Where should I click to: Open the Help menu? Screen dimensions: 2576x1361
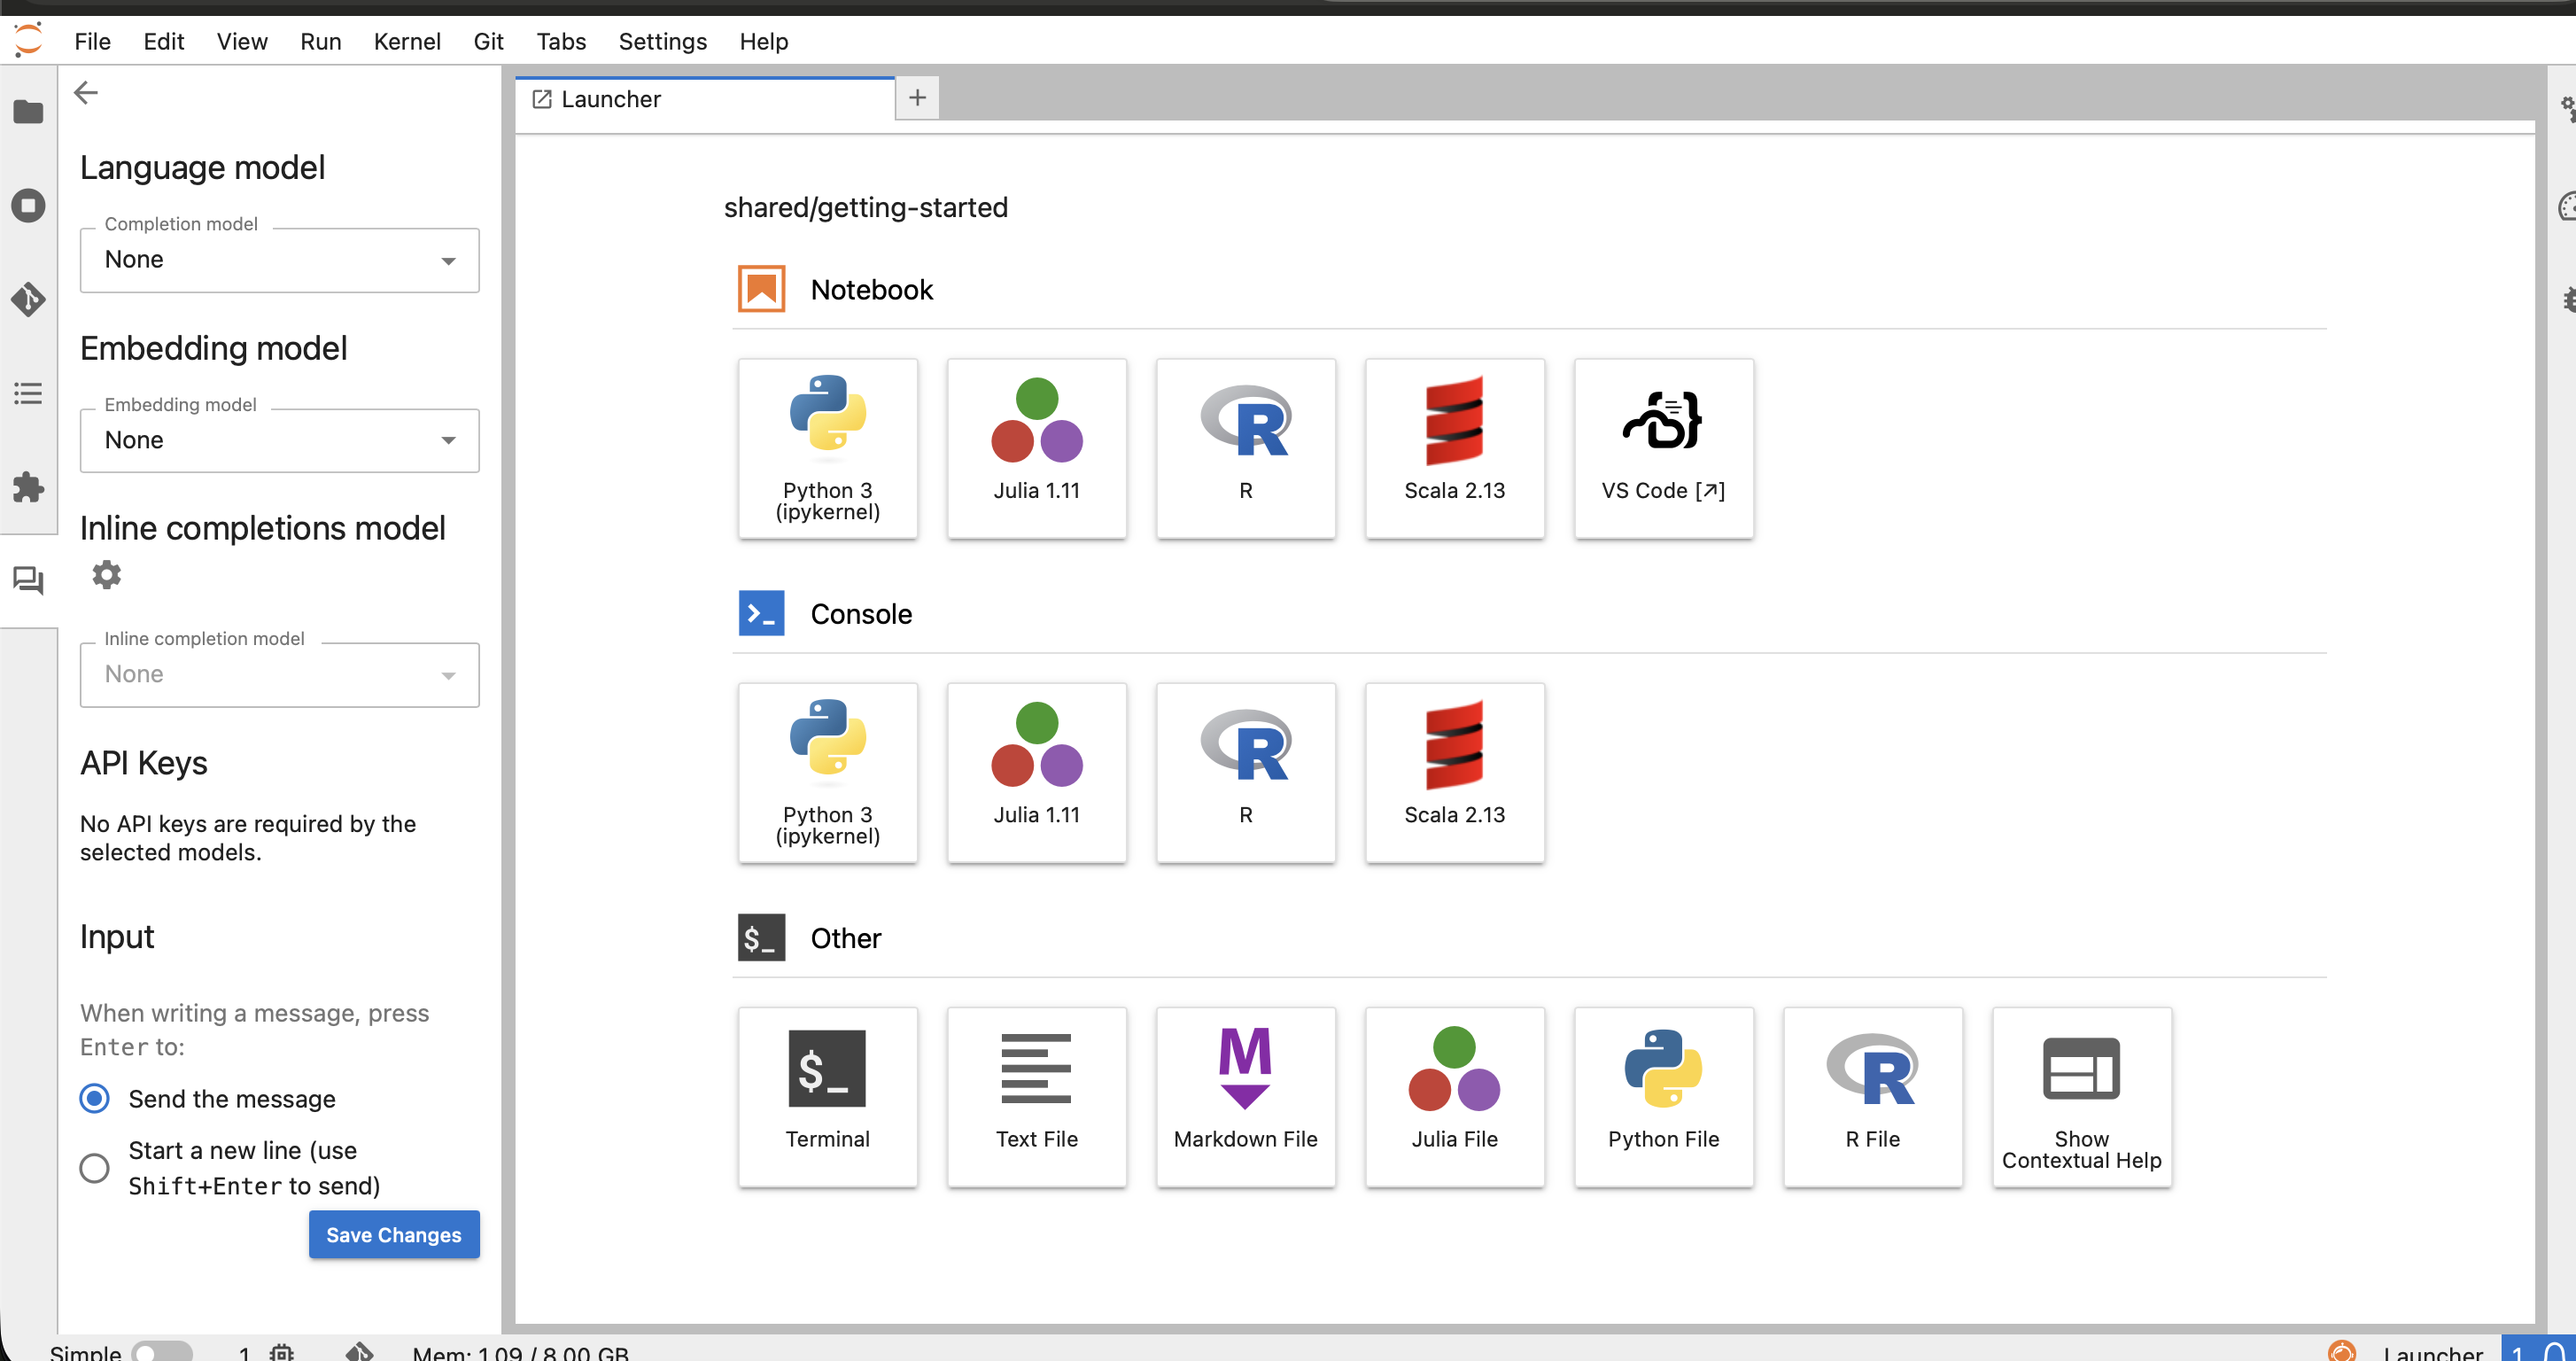click(x=764, y=41)
